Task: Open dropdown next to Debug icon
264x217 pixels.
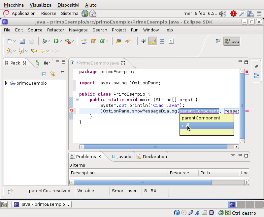Action: [x=49, y=41]
